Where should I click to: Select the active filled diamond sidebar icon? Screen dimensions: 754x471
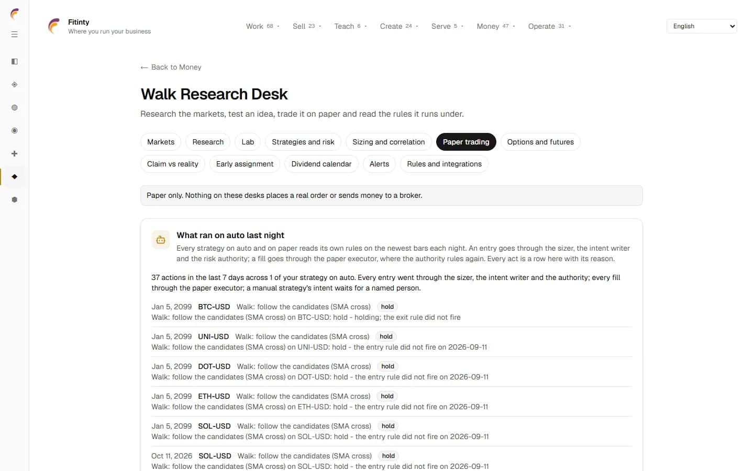(x=15, y=177)
